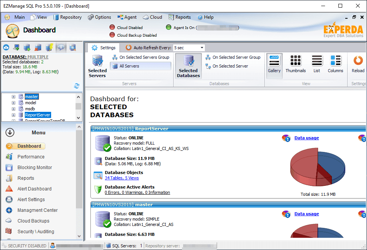The image size is (367, 250).
Task: Switch to Columns view
Action: click(335, 64)
